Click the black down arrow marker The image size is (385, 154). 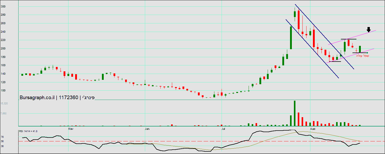click(369, 30)
